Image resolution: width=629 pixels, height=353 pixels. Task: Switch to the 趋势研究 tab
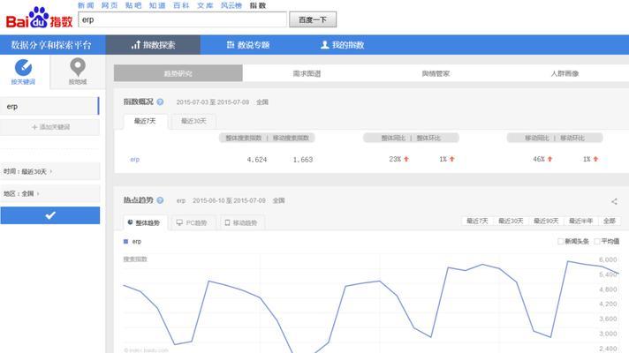click(x=178, y=73)
